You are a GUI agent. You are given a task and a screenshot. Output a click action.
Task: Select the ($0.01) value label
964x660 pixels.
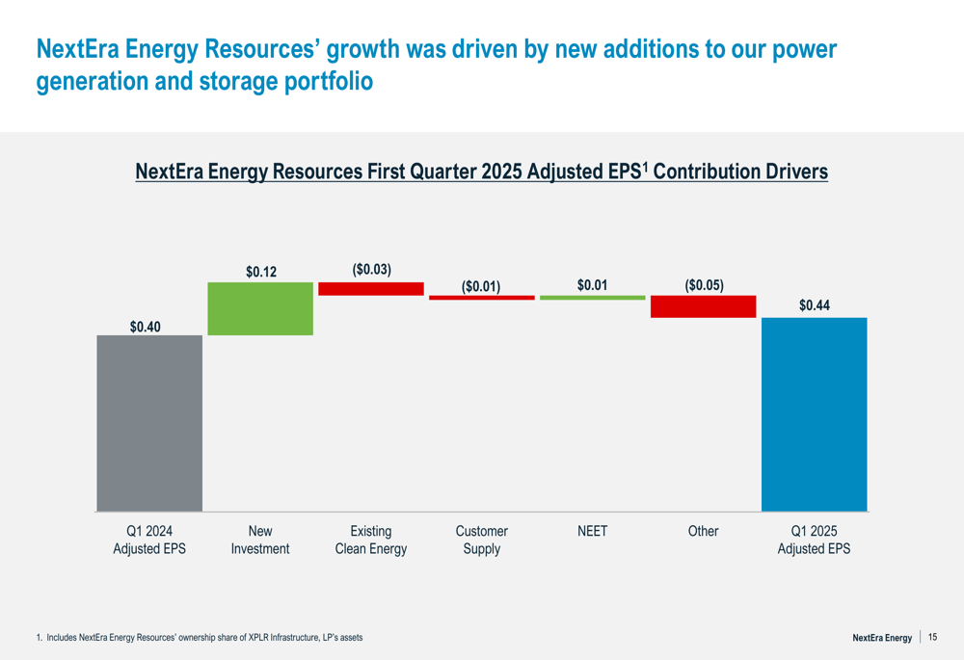[481, 287]
